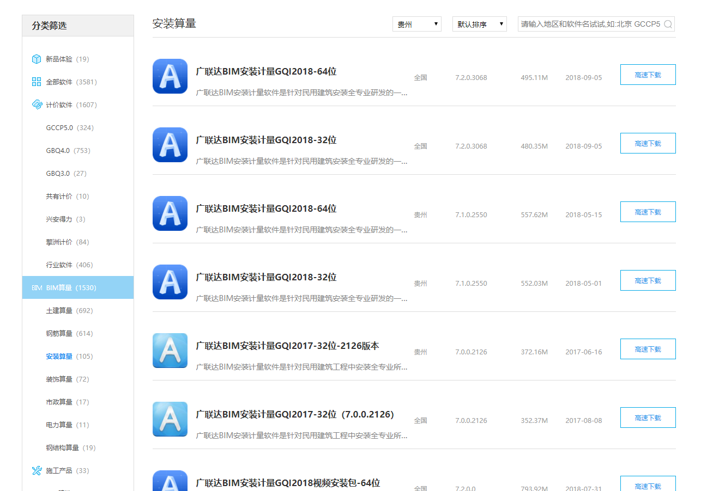Click the app icon of GQI2018-64位 dated 2018-05-15
The width and height of the screenshot is (719, 491).
tap(170, 213)
